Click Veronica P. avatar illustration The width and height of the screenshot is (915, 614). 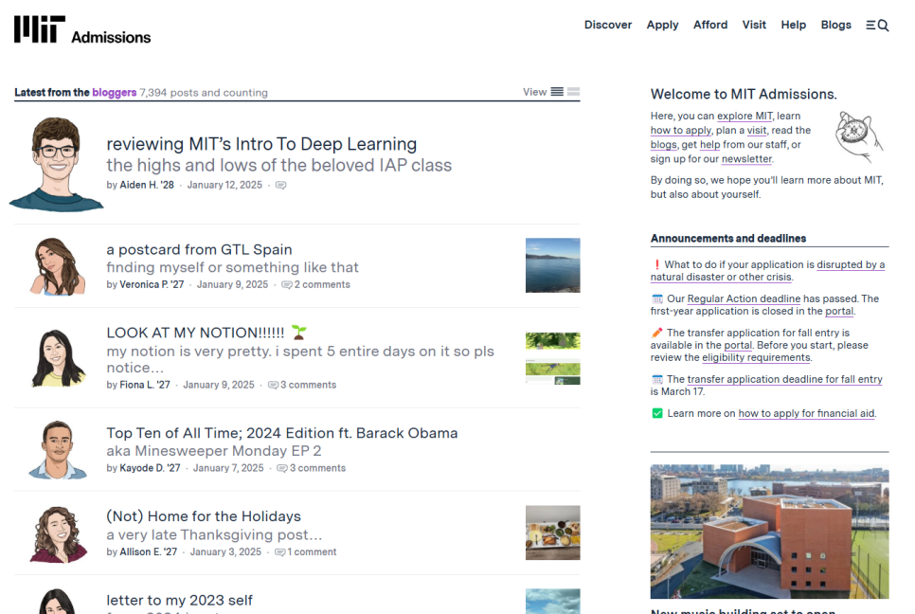pyautogui.click(x=57, y=266)
